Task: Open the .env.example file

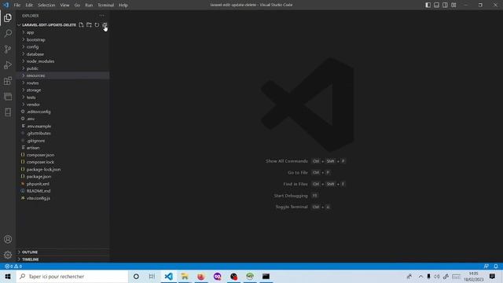Action: point(63,127)
